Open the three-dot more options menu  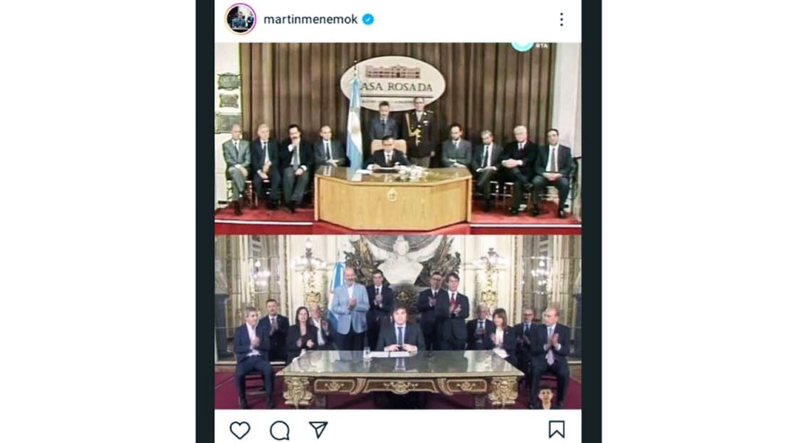click(562, 19)
